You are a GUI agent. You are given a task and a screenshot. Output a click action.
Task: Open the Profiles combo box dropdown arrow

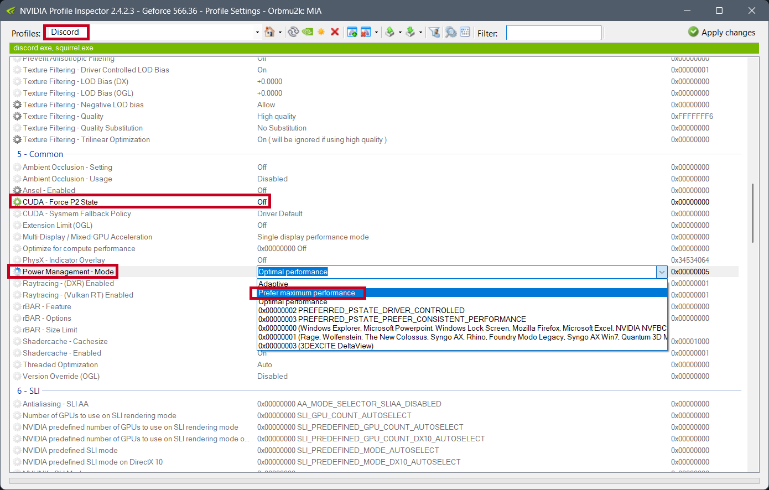tap(257, 33)
